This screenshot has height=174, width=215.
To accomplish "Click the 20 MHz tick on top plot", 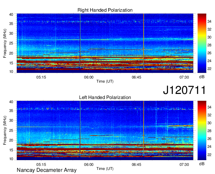I will point(11,53).
